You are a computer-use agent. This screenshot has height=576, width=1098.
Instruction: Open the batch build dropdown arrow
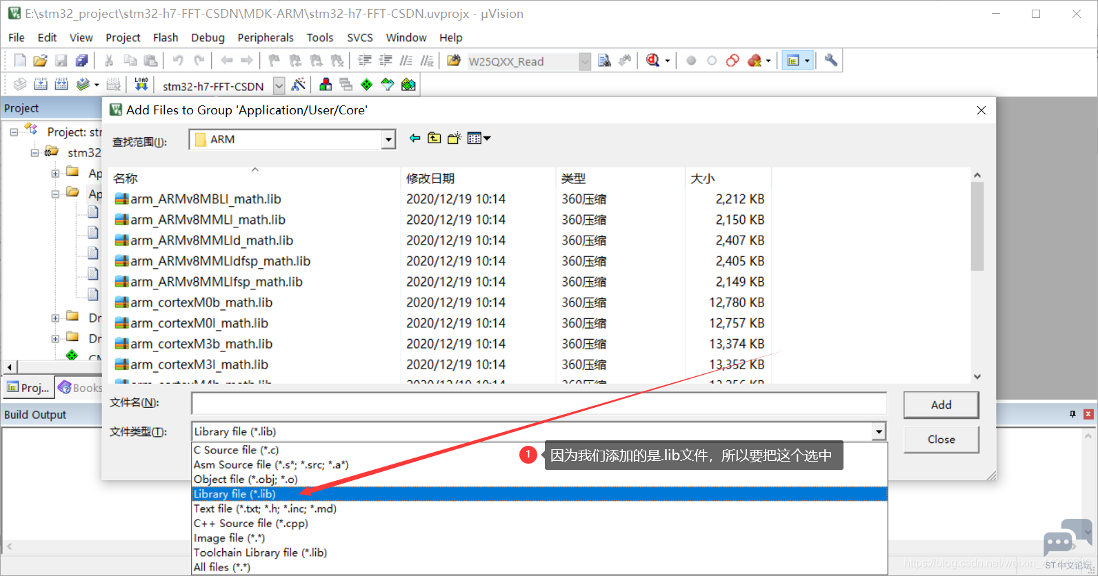97,85
